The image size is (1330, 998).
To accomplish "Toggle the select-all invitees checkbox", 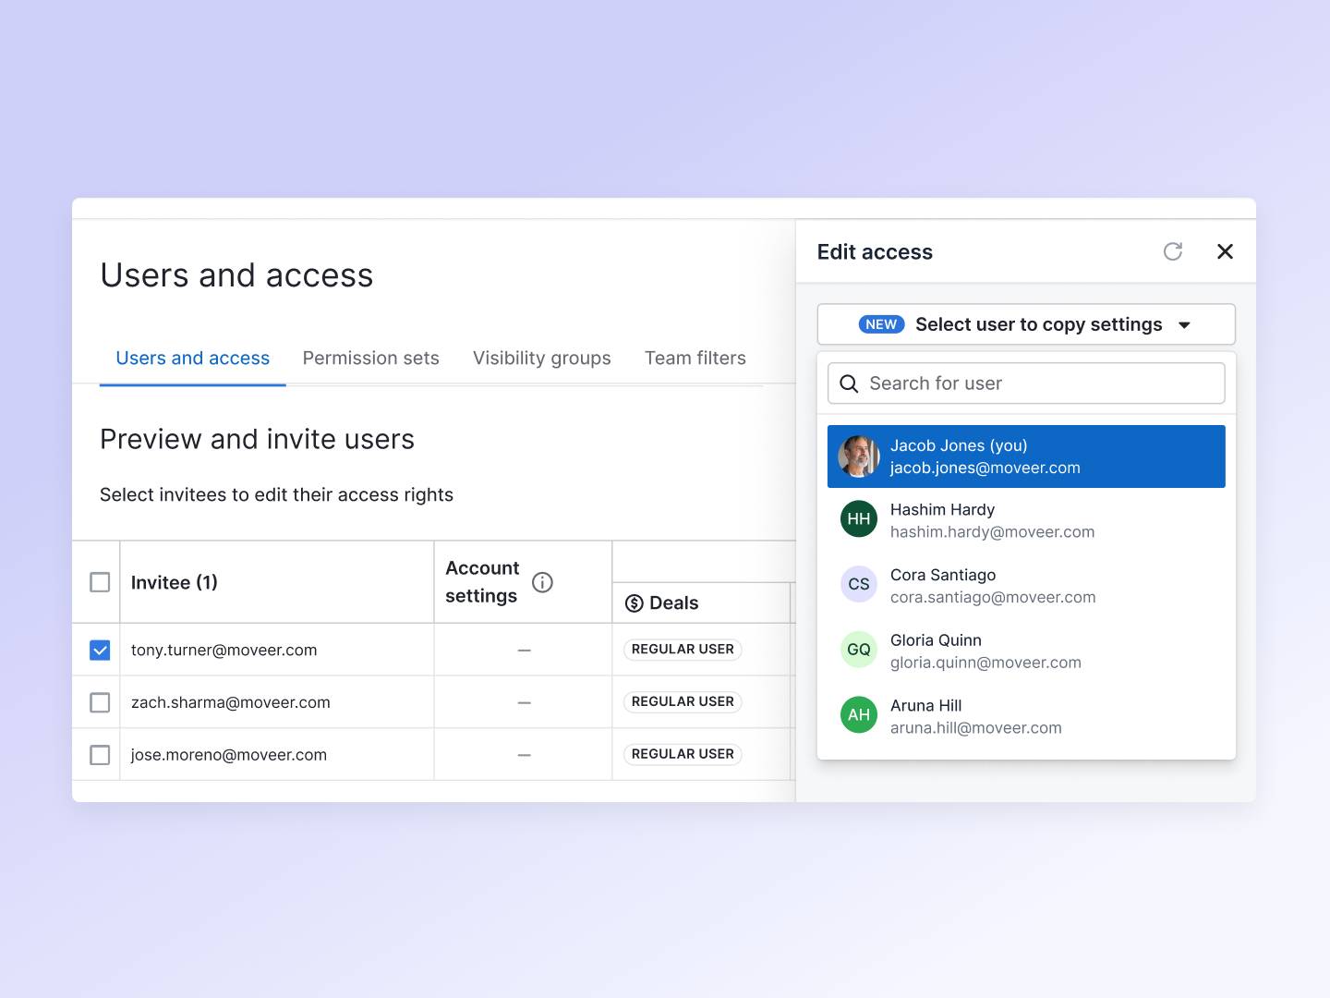I will [100, 582].
